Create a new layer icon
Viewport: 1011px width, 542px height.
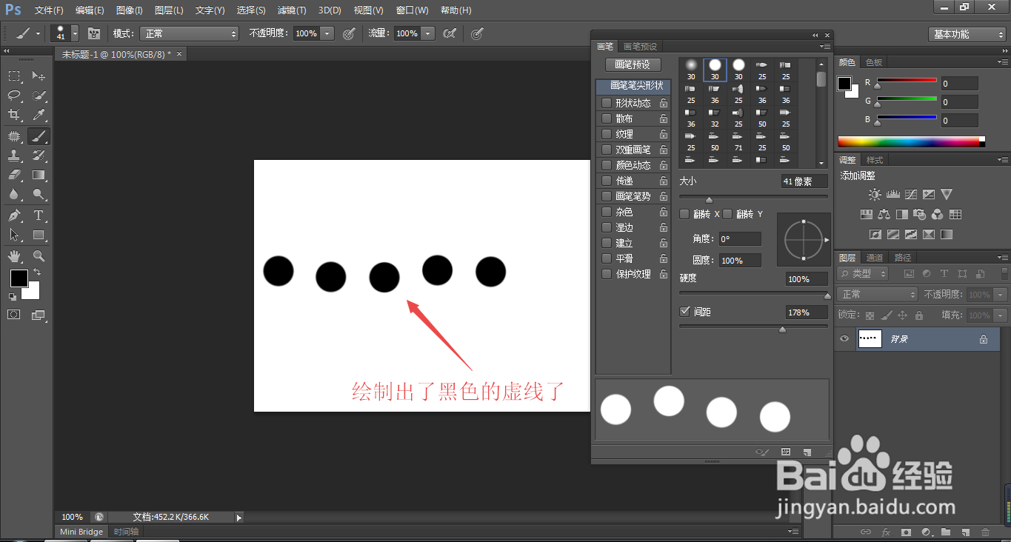tap(965, 532)
